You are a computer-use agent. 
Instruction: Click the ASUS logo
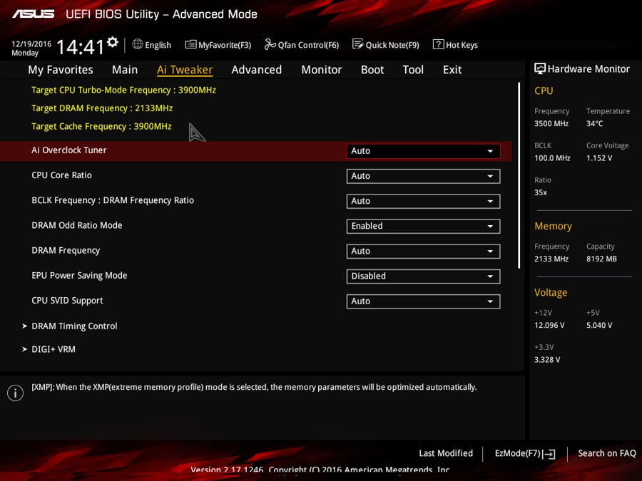(x=33, y=14)
